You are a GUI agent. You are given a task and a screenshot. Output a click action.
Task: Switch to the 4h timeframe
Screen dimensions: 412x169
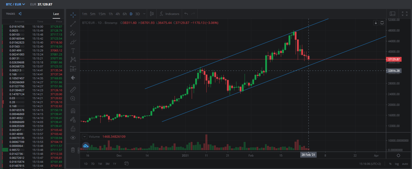click(118, 14)
